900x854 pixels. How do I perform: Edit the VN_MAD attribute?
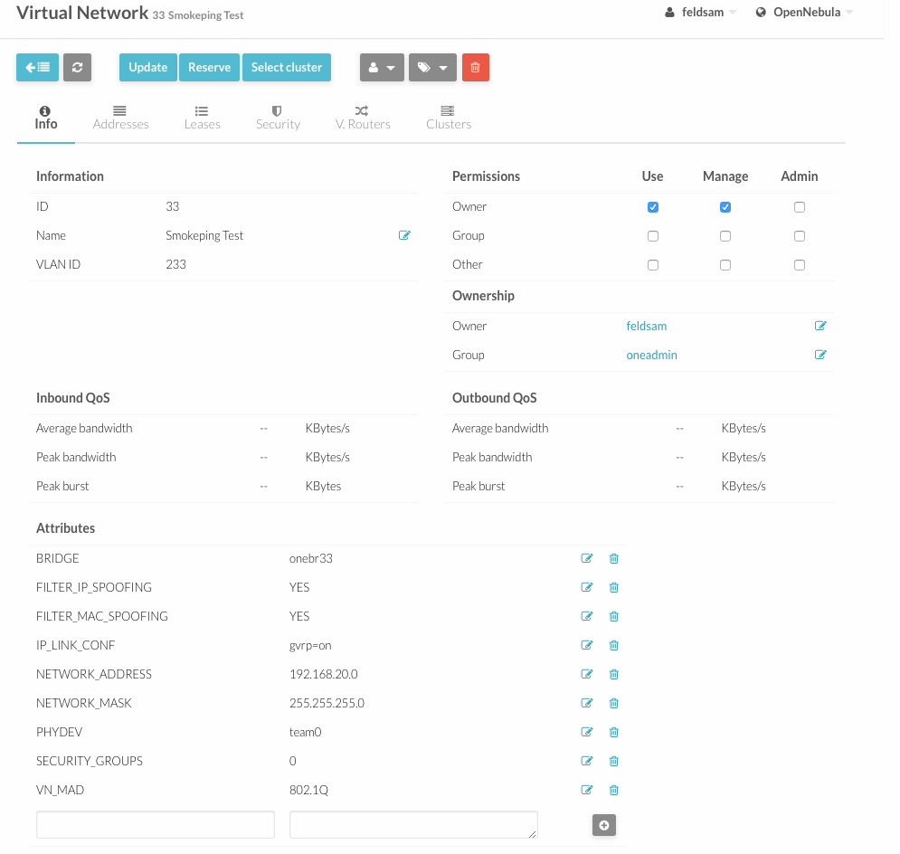point(587,790)
